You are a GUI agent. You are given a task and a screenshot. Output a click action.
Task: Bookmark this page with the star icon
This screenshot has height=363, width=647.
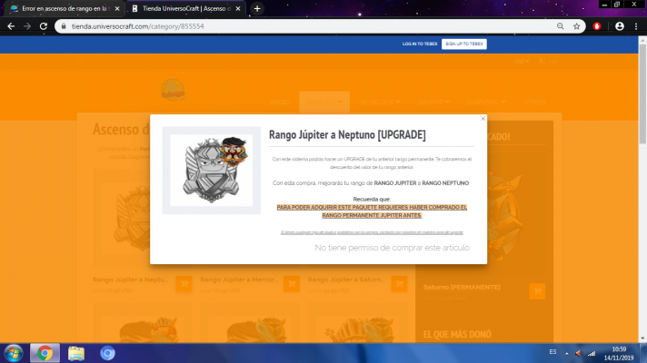click(576, 26)
